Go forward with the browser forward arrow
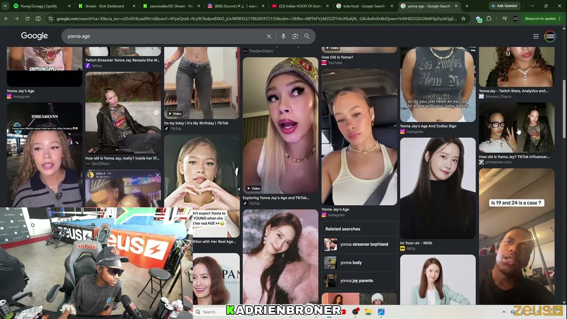The width and height of the screenshot is (567, 319). point(16,19)
